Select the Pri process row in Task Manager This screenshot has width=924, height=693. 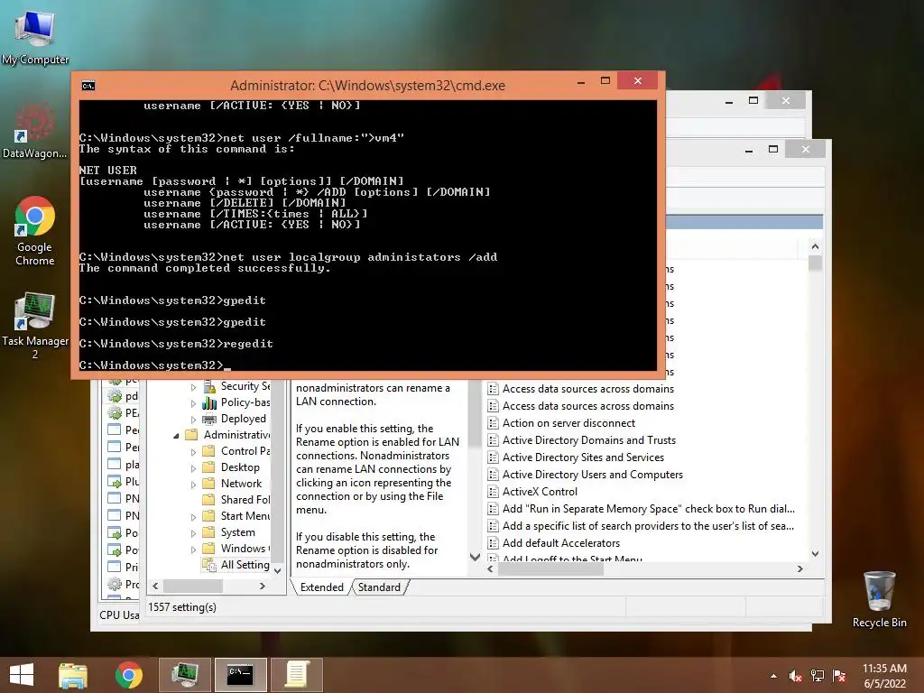(x=124, y=567)
